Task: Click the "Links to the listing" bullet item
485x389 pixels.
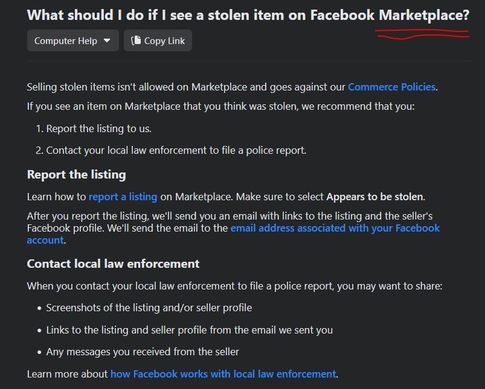Action: (x=189, y=330)
